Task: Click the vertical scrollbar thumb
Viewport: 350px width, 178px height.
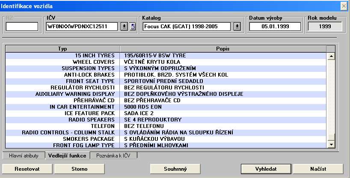Action: tap(330, 137)
